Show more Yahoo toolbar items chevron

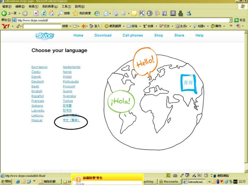pyautogui.click(x=231, y=26)
